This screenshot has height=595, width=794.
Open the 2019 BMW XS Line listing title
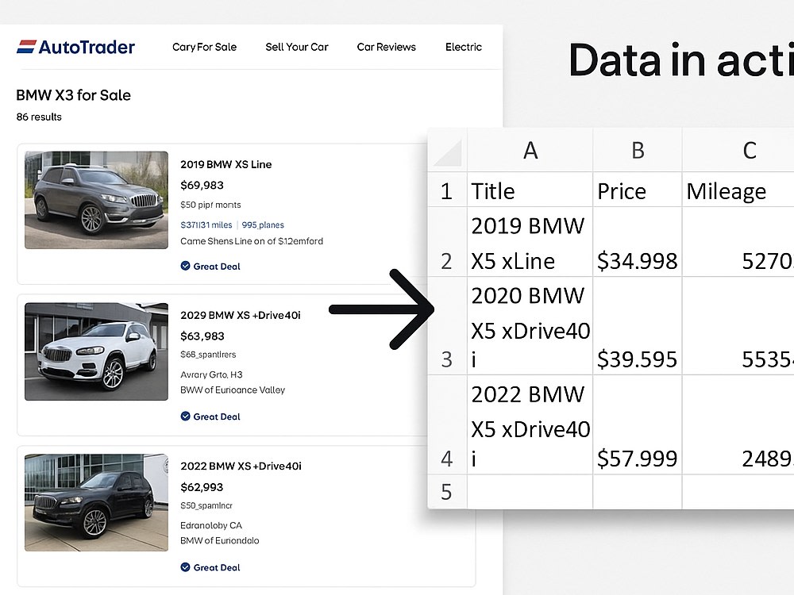(225, 164)
